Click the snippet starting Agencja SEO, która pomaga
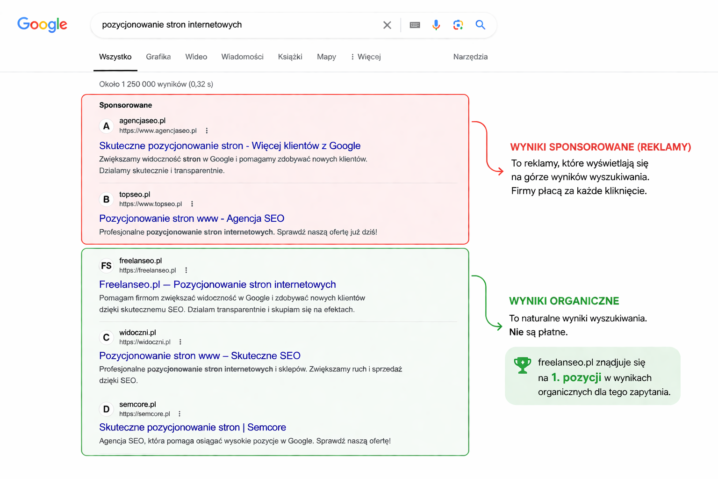This screenshot has width=718, height=479. click(x=245, y=441)
